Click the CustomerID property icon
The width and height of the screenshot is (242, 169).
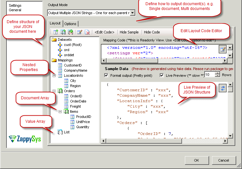tap(60, 65)
